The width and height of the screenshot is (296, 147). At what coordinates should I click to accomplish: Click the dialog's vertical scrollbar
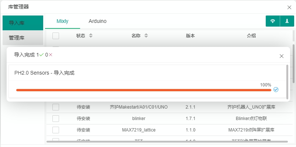(287, 82)
